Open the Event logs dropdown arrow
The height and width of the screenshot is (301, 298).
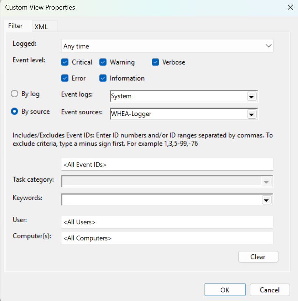pos(252,96)
